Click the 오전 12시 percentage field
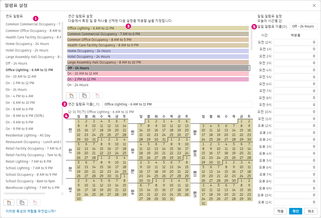 [295, 42]
